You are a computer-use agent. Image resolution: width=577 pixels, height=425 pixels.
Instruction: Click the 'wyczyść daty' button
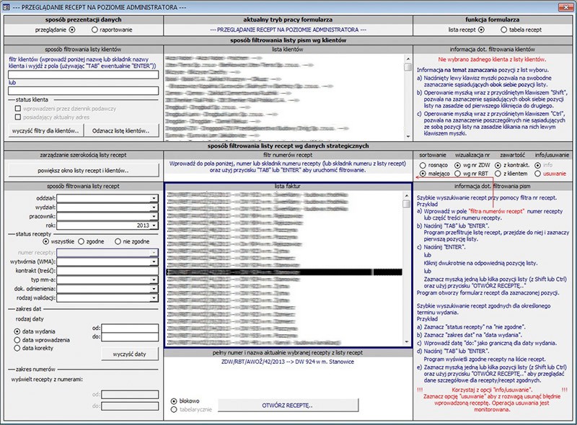pos(130,354)
